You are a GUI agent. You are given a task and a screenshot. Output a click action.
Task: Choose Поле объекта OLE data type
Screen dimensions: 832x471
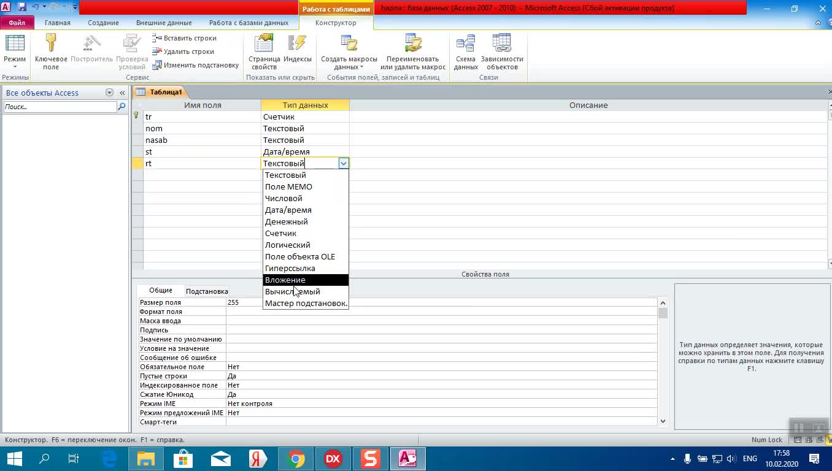[x=306, y=256]
